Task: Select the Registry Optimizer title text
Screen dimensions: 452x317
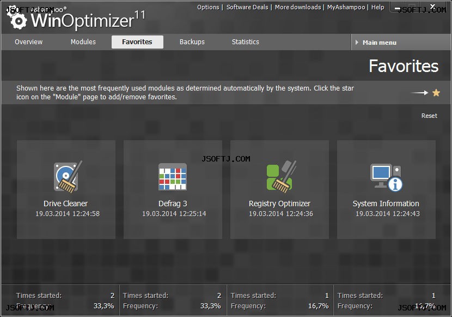Action: (279, 204)
